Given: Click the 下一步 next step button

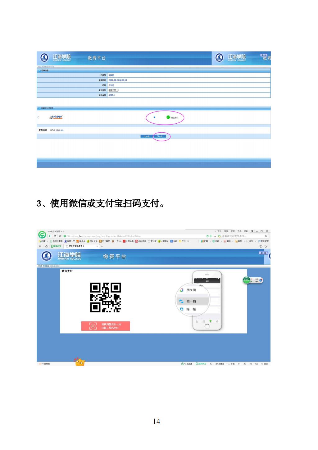Looking at the screenshot, I should pos(159,136).
